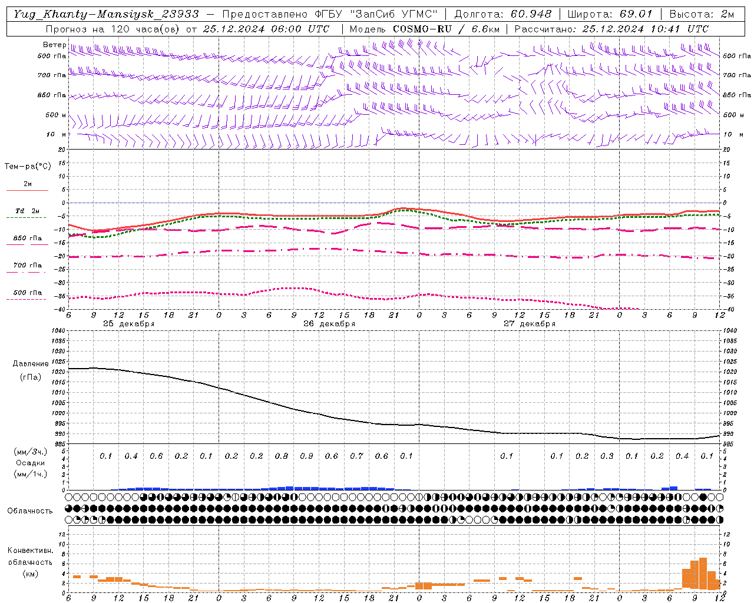Click the Давление panel label
Viewport: 754px width, 603px height.
tap(31, 364)
